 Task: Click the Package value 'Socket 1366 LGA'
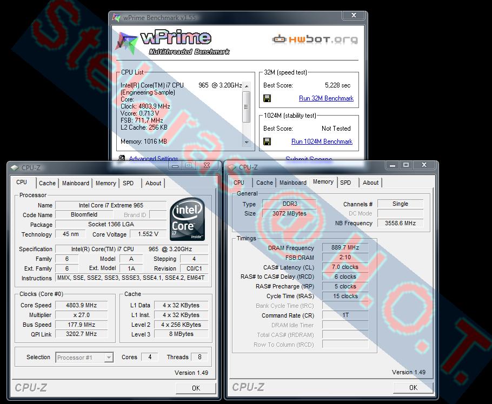(x=111, y=224)
